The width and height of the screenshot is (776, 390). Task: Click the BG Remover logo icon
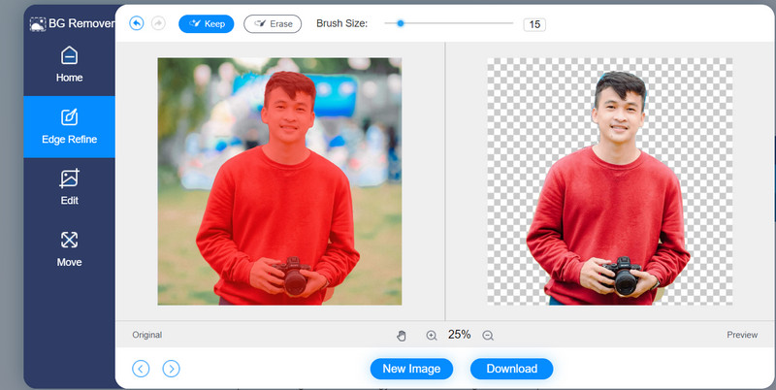pyautogui.click(x=38, y=22)
